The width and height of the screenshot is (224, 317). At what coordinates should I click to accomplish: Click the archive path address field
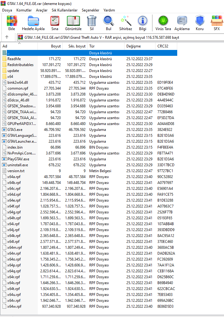[121, 38]
